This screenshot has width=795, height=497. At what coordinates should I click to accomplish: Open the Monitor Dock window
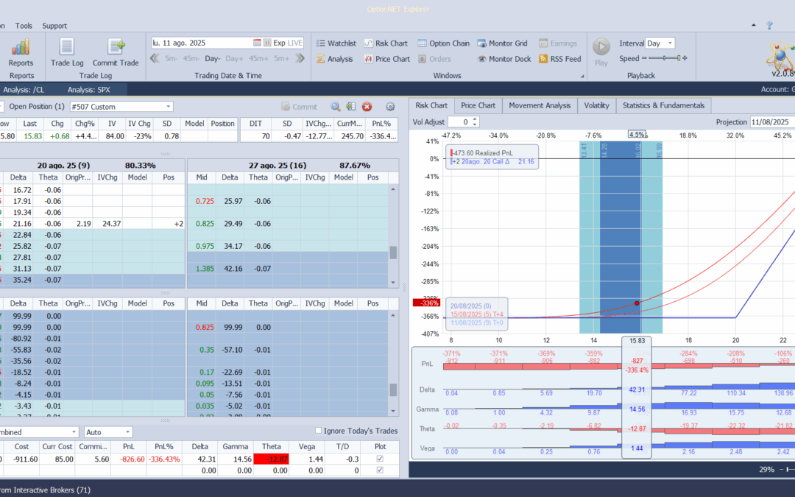pos(504,59)
